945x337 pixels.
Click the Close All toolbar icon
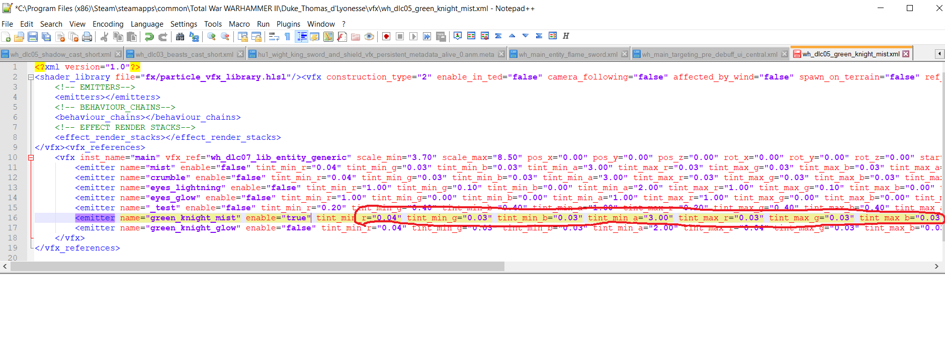click(x=73, y=36)
